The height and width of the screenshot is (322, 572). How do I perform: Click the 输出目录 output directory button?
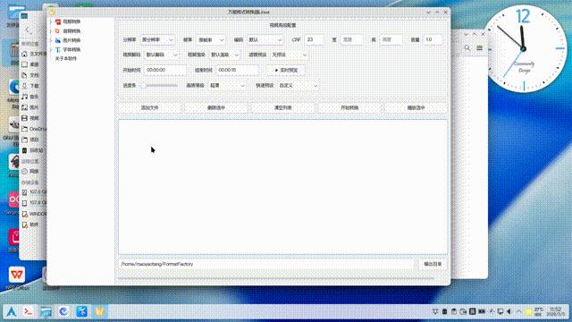pyautogui.click(x=433, y=264)
